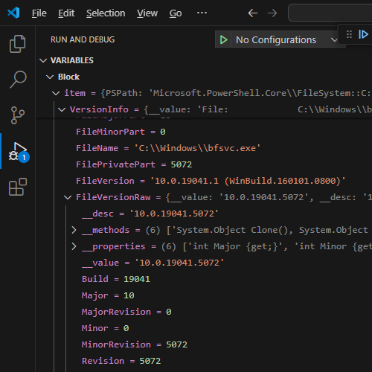
Task: Select the Minor = 0 row
Action: [204, 328]
